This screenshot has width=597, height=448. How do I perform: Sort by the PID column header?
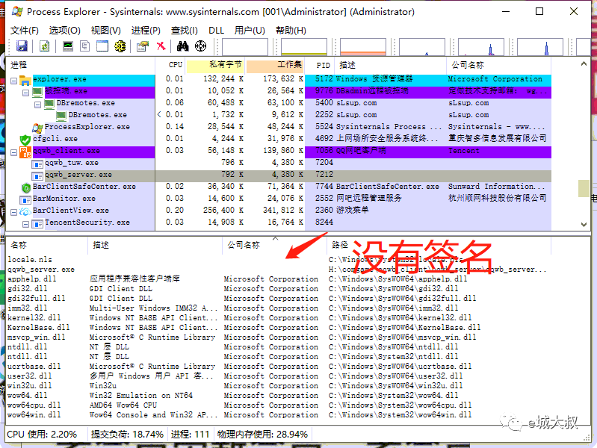pos(323,65)
